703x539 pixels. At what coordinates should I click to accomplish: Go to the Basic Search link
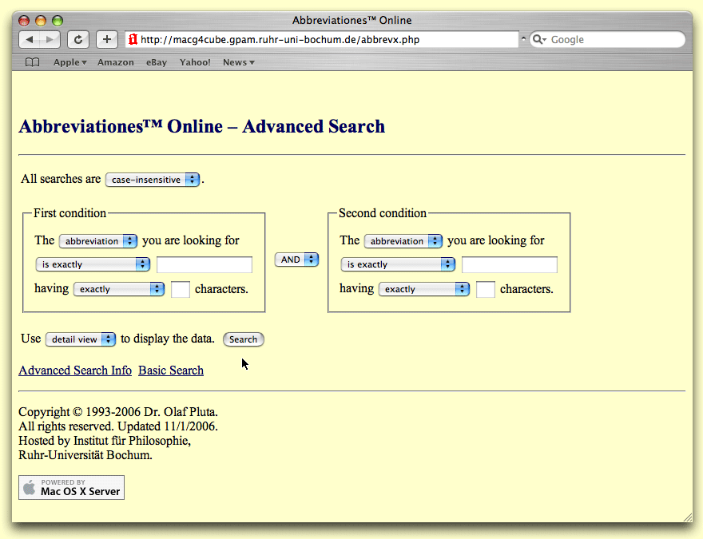[171, 371]
